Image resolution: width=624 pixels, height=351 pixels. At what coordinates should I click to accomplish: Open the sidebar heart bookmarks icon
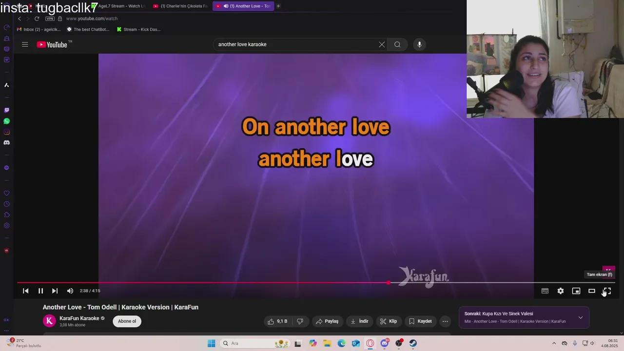[7, 194]
